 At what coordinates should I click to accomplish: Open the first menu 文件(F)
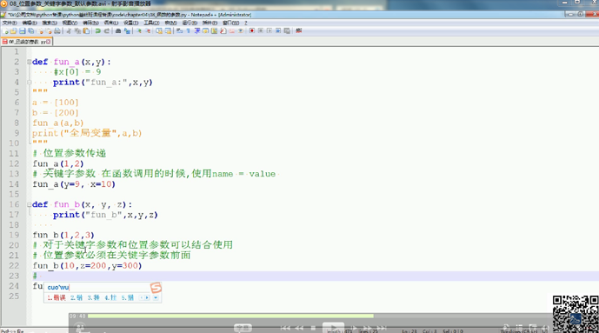10,23
